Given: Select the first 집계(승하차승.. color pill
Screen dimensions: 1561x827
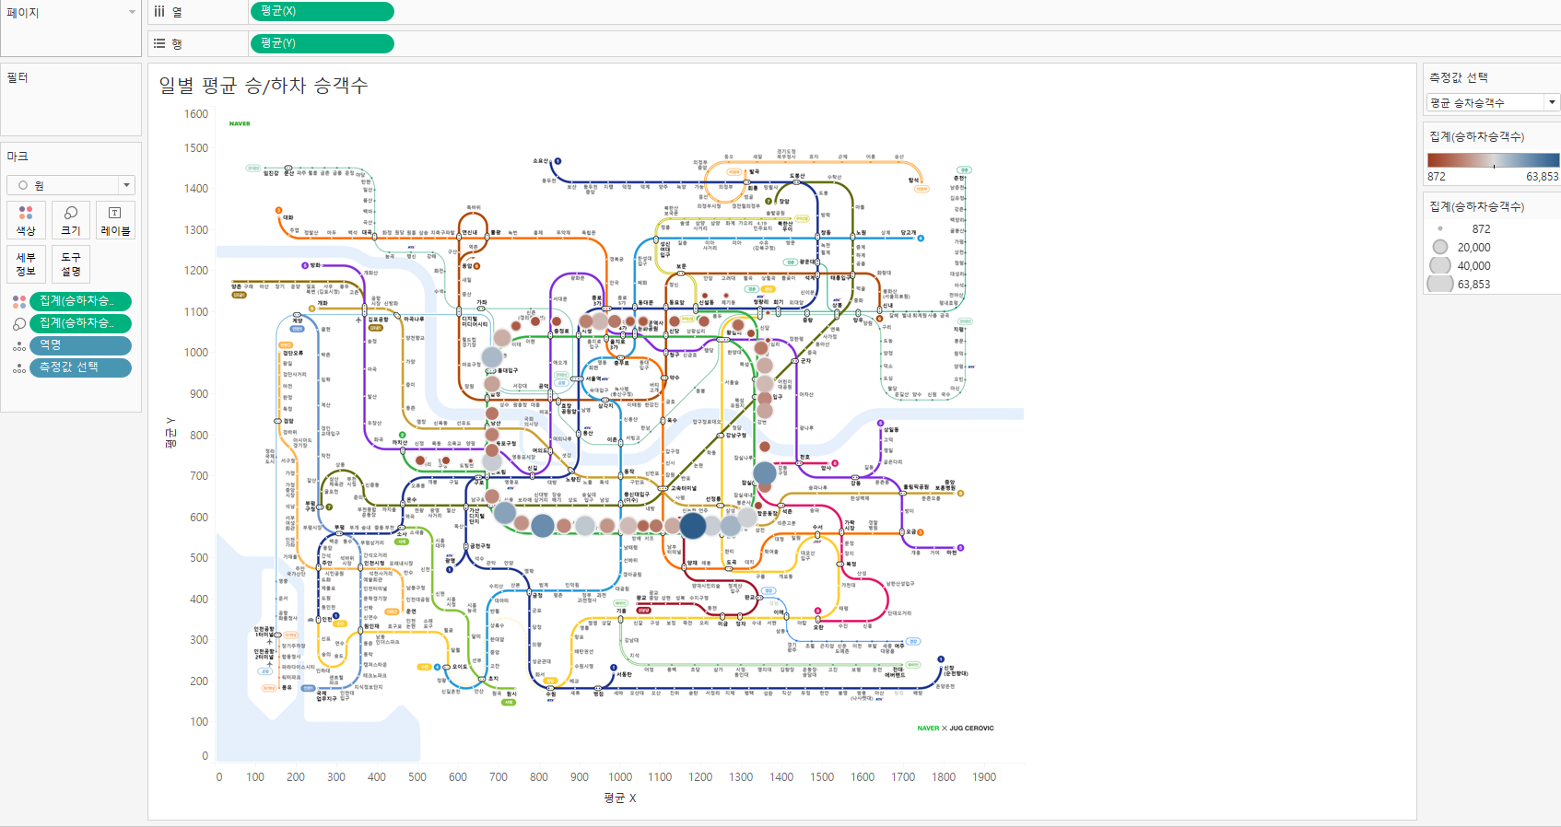Looking at the screenshot, I should point(81,301).
